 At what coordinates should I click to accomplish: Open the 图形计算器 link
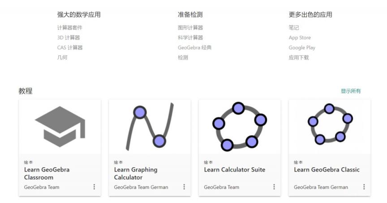[x=190, y=28]
